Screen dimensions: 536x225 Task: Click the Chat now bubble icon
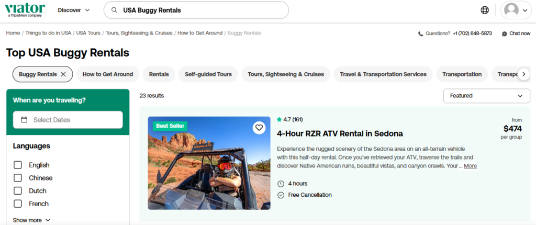pos(505,33)
